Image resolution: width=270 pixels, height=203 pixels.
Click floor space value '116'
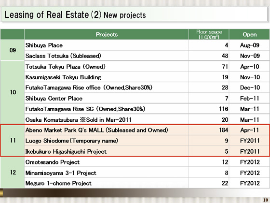[224, 109]
